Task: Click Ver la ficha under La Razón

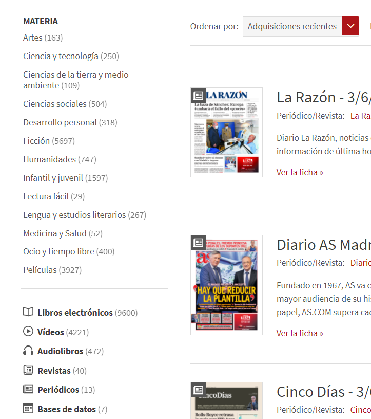Action: coord(300,172)
